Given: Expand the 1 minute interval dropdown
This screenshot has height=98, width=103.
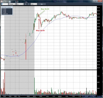Looking at the screenshot, I should point(12,4).
